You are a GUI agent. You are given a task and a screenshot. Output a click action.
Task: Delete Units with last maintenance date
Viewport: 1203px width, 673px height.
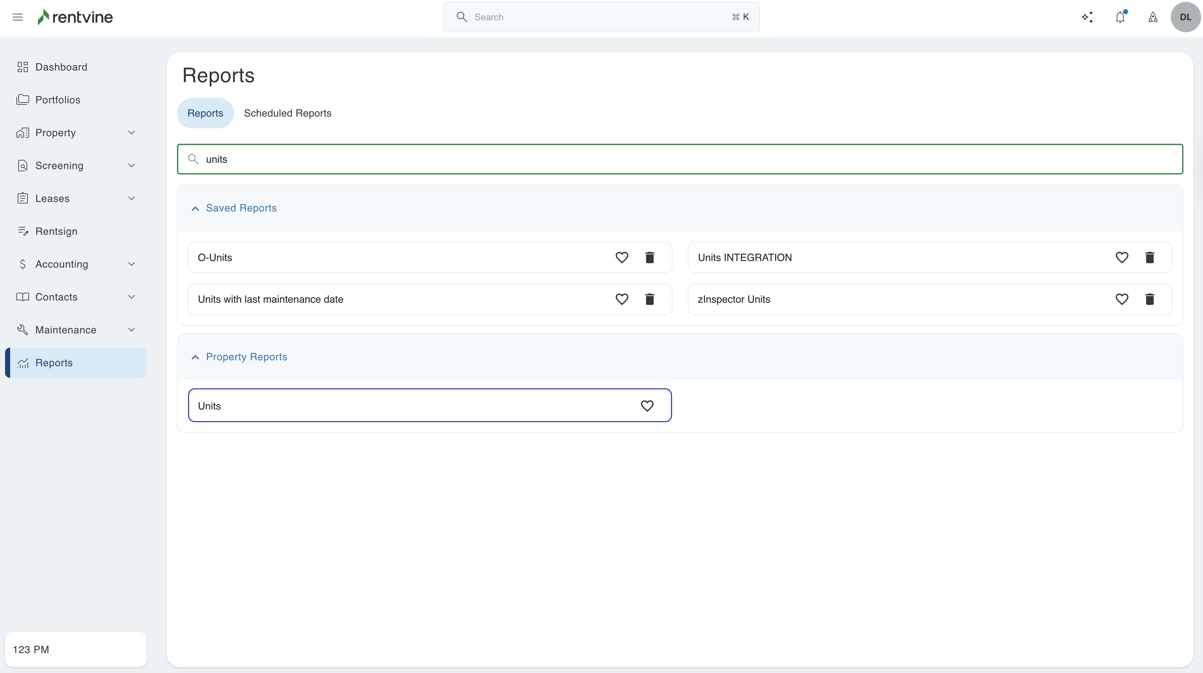(x=650, y=299)
